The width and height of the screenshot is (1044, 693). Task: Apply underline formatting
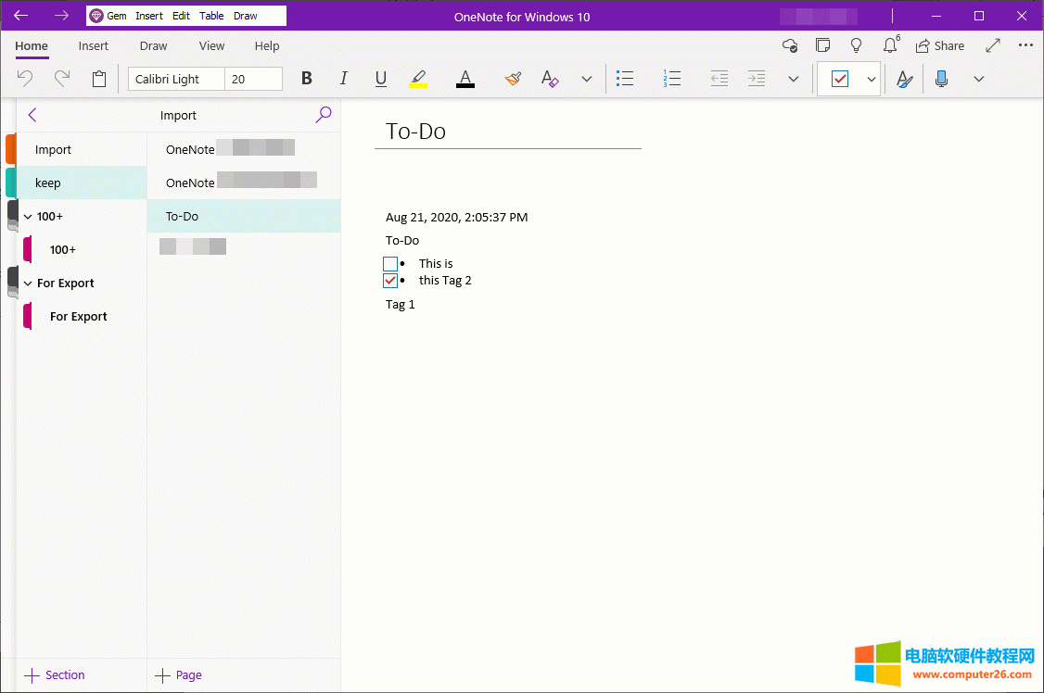[x=380, y=80]
